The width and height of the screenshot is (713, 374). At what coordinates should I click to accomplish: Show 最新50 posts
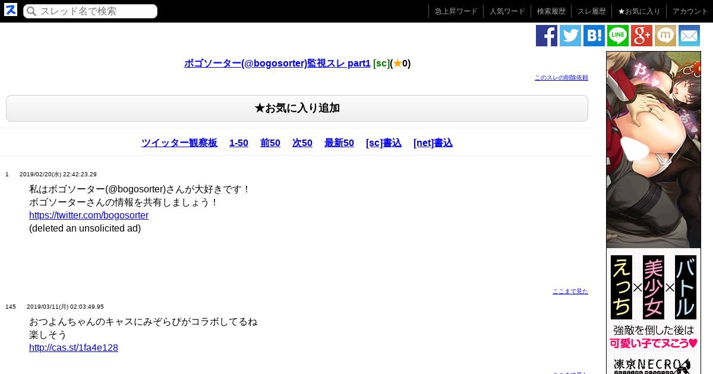pos(339,143)
